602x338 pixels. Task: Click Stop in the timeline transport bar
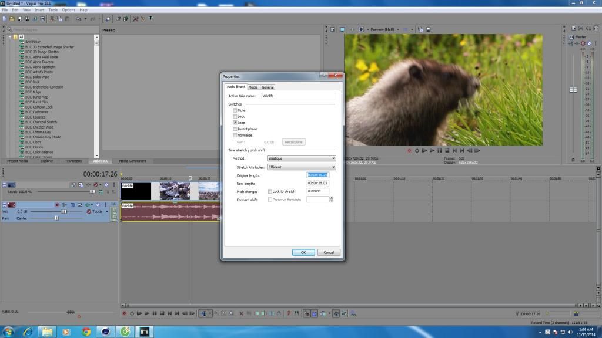(162, 313)
